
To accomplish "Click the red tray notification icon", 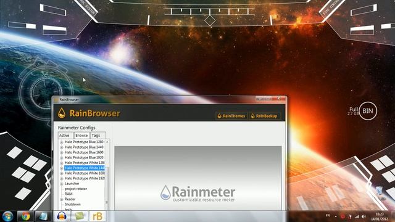I will [x=343, y=216].
